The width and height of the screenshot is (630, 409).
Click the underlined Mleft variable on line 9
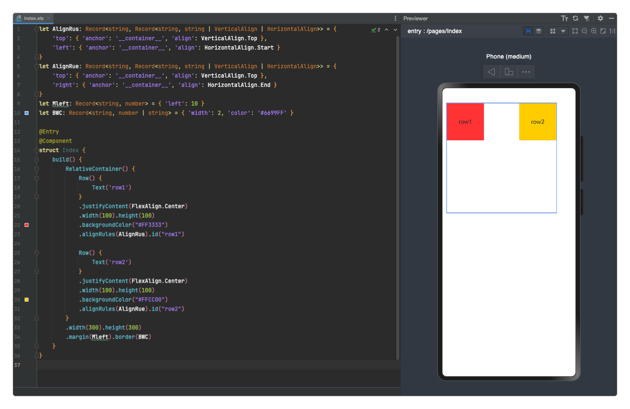(61, 103)
